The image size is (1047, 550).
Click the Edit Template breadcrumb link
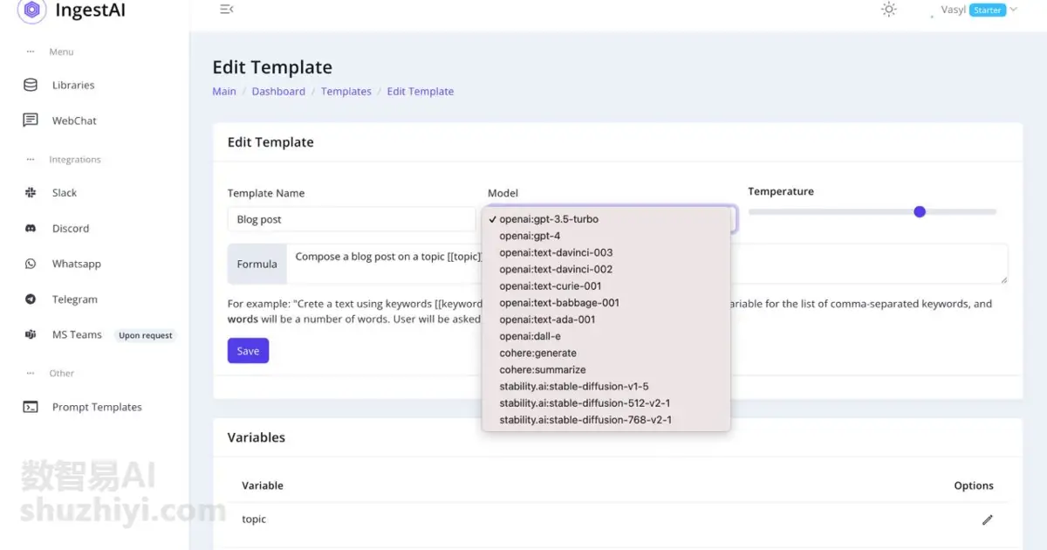click(x=421, y=91)
